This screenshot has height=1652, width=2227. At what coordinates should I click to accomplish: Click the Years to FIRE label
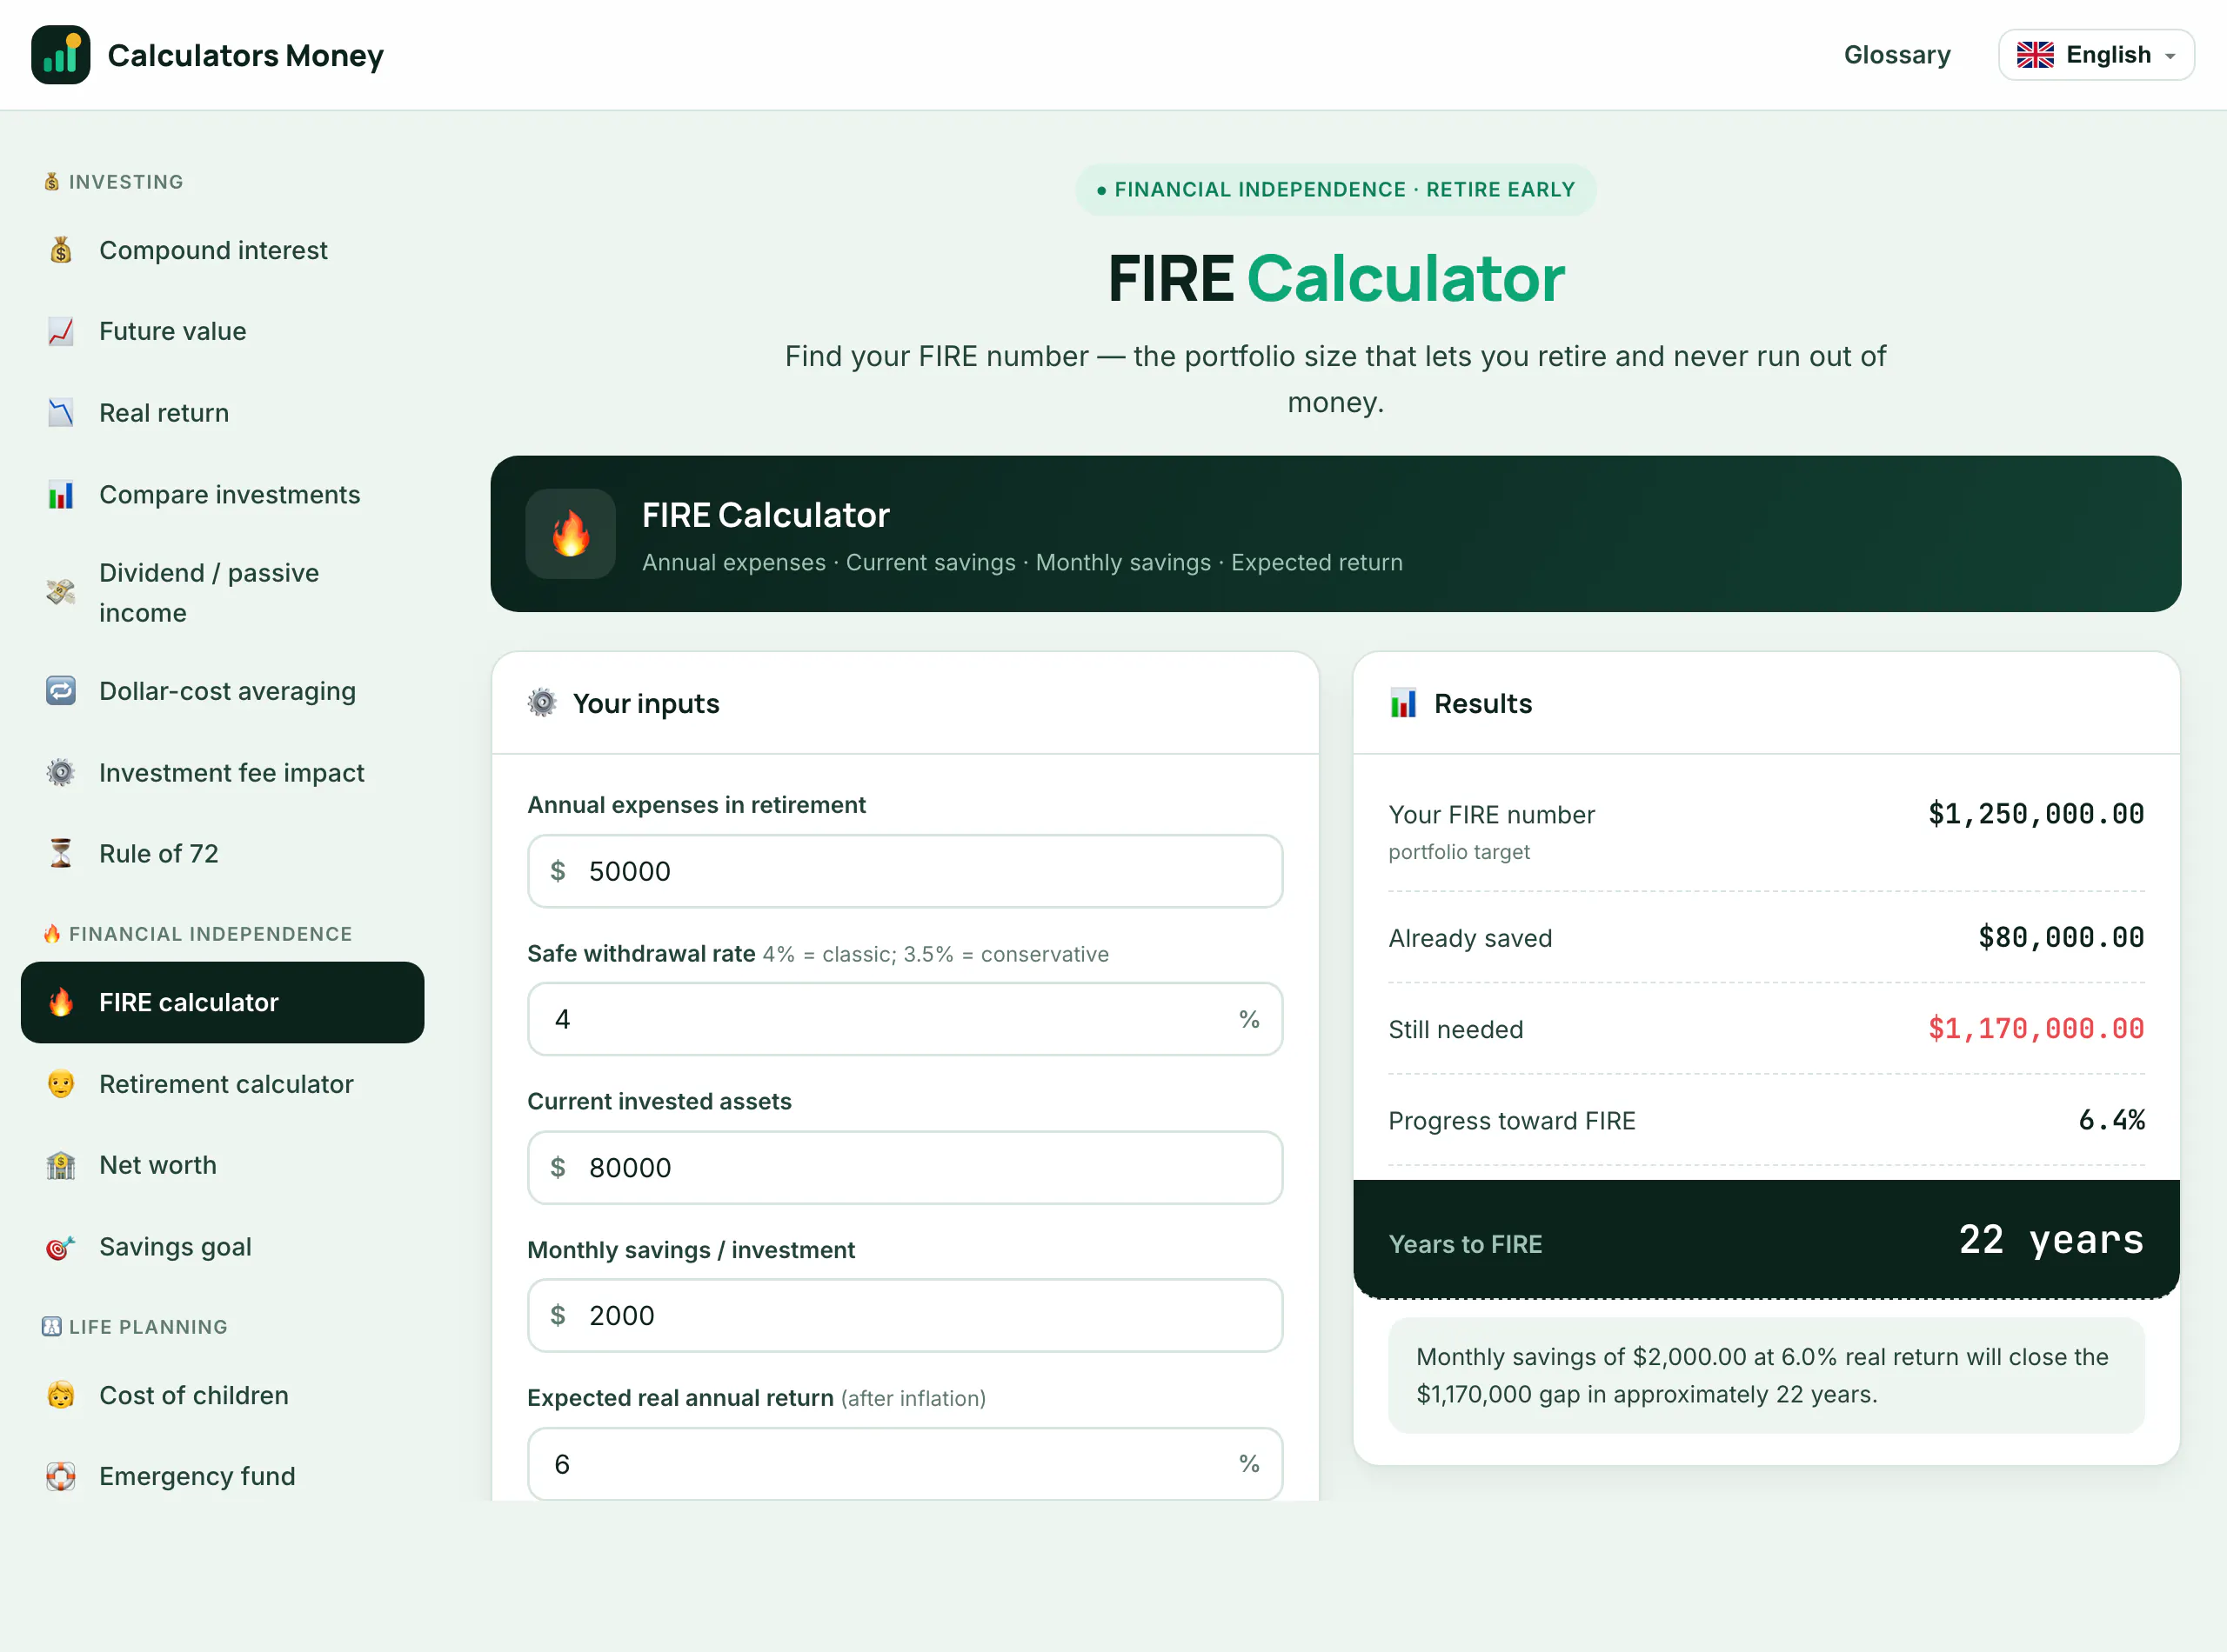point(1465,1244)
